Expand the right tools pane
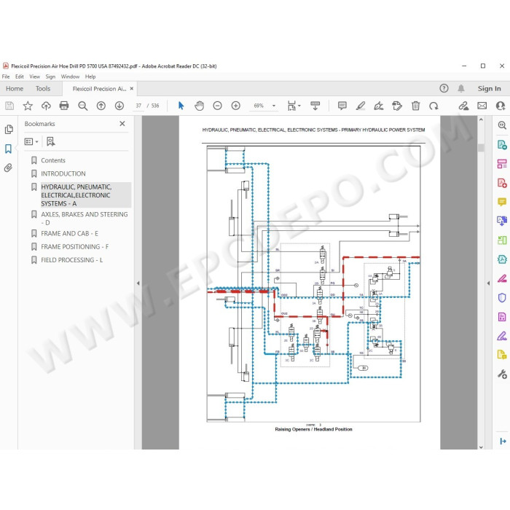Viewport: 510px width, 510px height. 503,441
